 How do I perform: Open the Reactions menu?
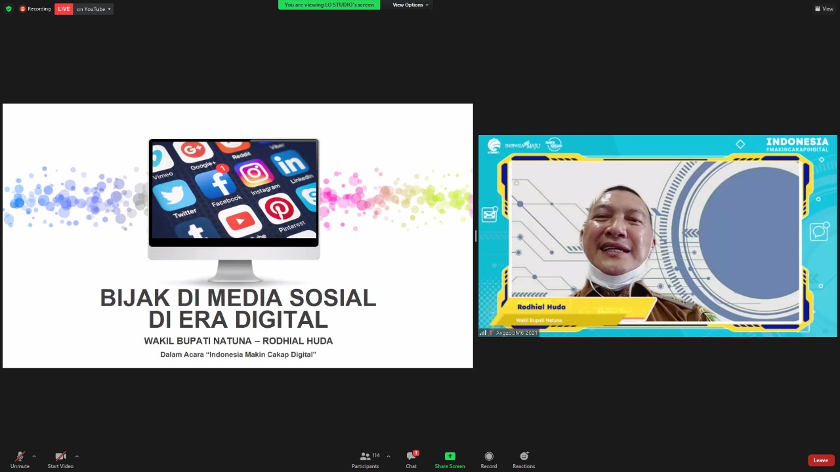tap(524, 460)
